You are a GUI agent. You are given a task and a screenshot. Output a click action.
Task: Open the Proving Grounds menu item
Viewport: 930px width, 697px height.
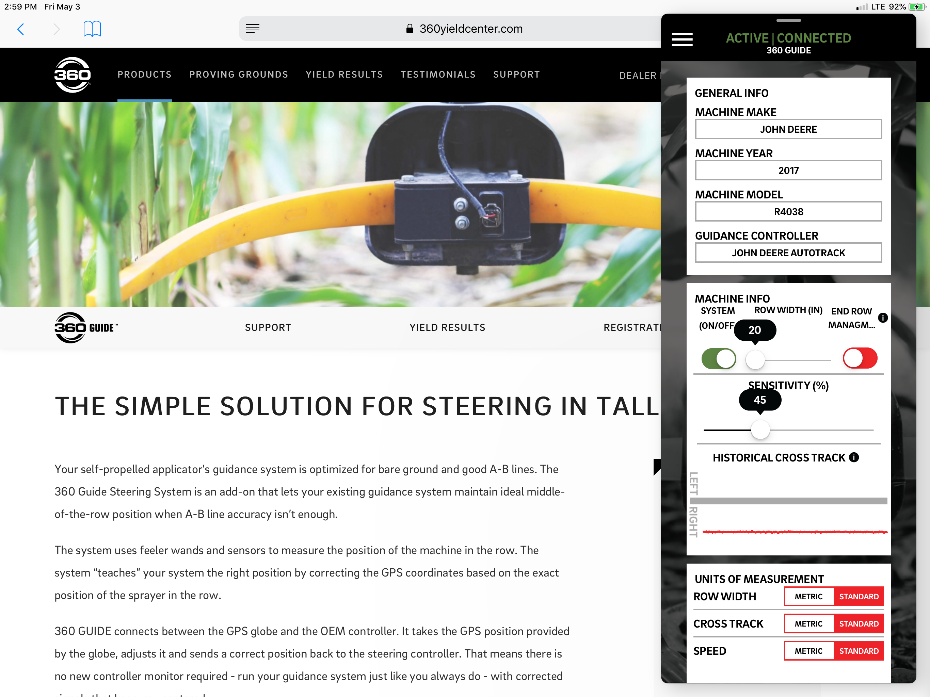239,75
